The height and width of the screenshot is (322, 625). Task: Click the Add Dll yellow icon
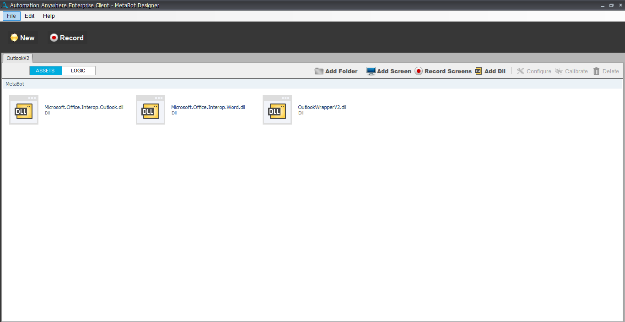point(479,71)
